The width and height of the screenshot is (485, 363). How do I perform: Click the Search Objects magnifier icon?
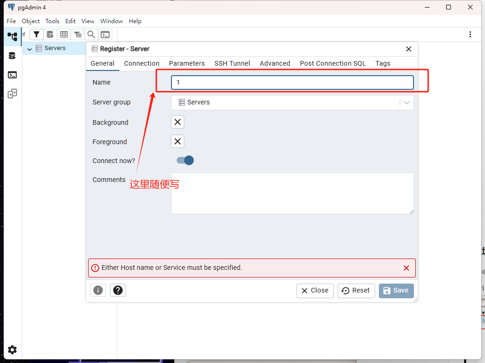(91, 35)
